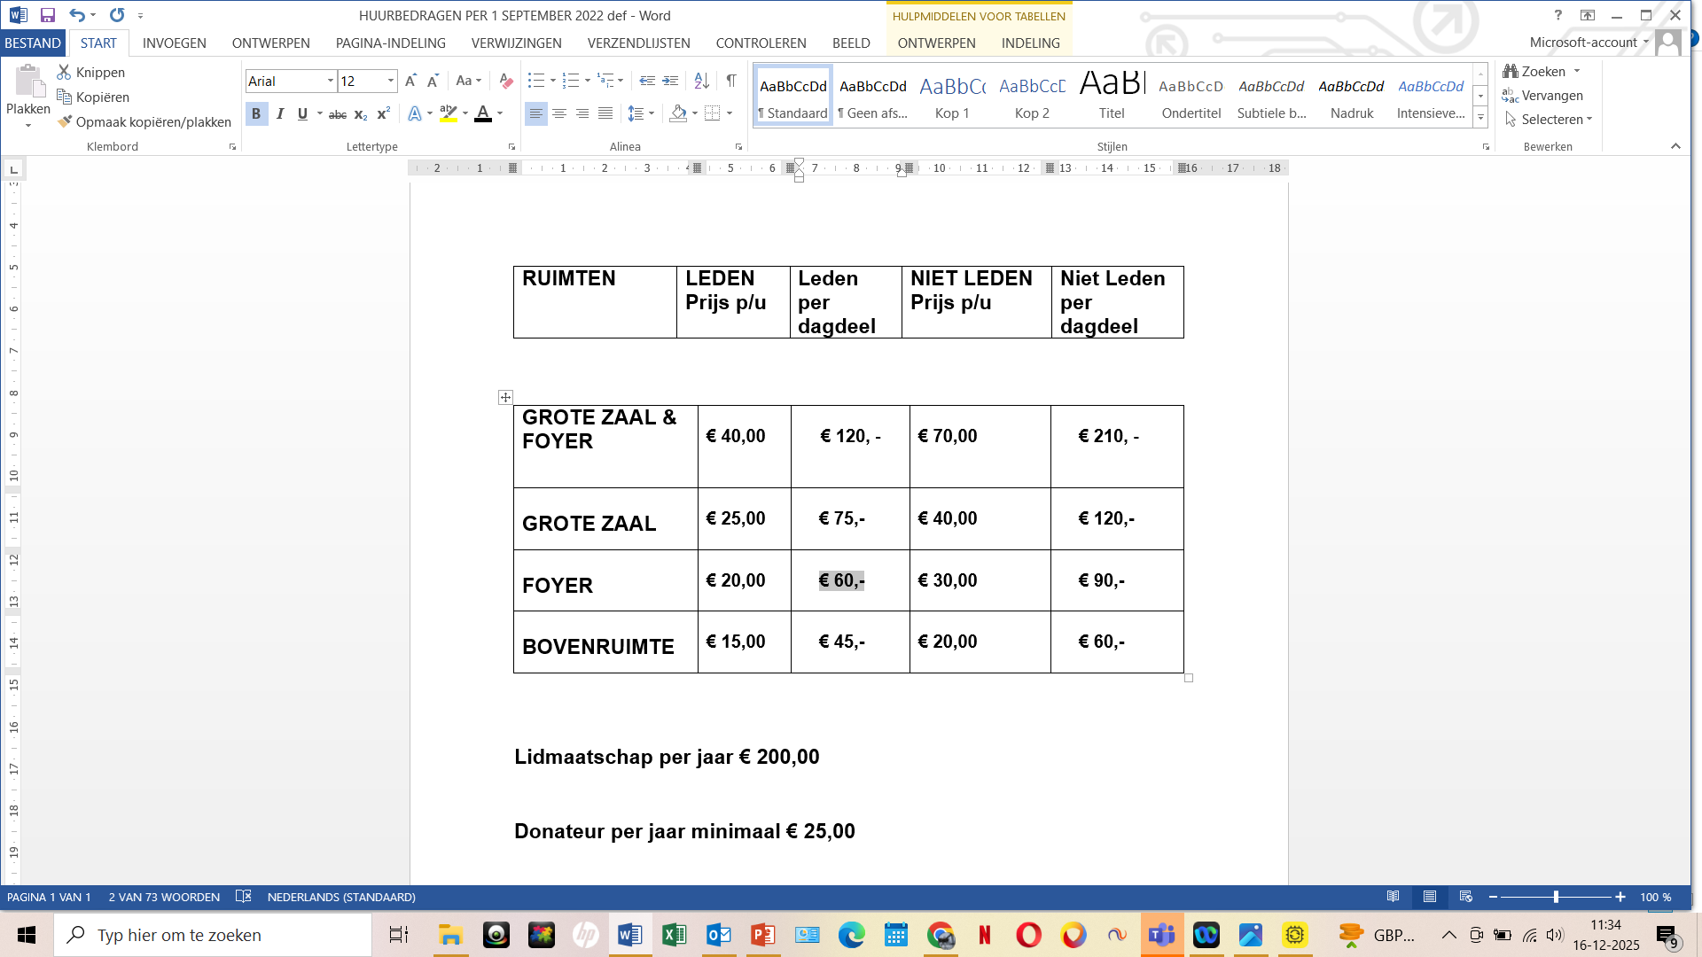The image size is (1702, 957).
Task: Click the font color red swatch button
Action: point(483,113)
